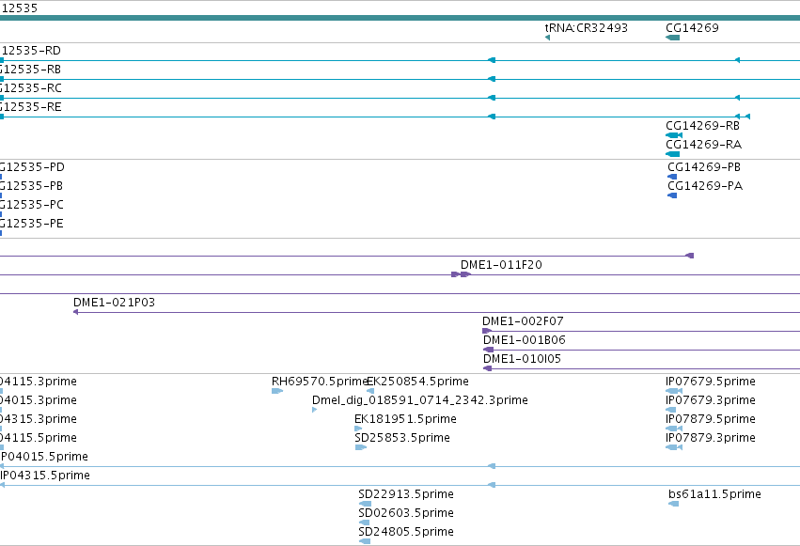800x546 pixels.
Task: Click the Dmel_dig_018591 3prime arrow glyph
Action: pos(314,410)
